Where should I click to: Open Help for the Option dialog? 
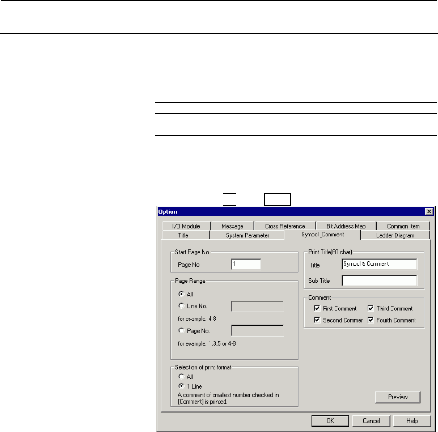coord(412,421)
